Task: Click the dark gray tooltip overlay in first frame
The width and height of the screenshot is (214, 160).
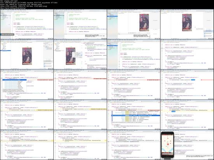Action: 7,34
